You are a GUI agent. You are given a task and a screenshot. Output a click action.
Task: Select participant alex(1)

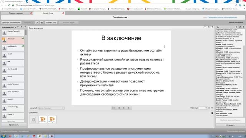coord(13,55)
